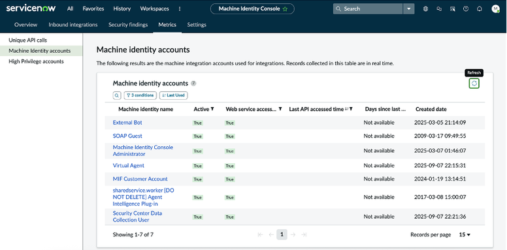The width and height of the screenshot is (507, 250).
Task: Sort by Machine identity name column header
Action: 146,109
